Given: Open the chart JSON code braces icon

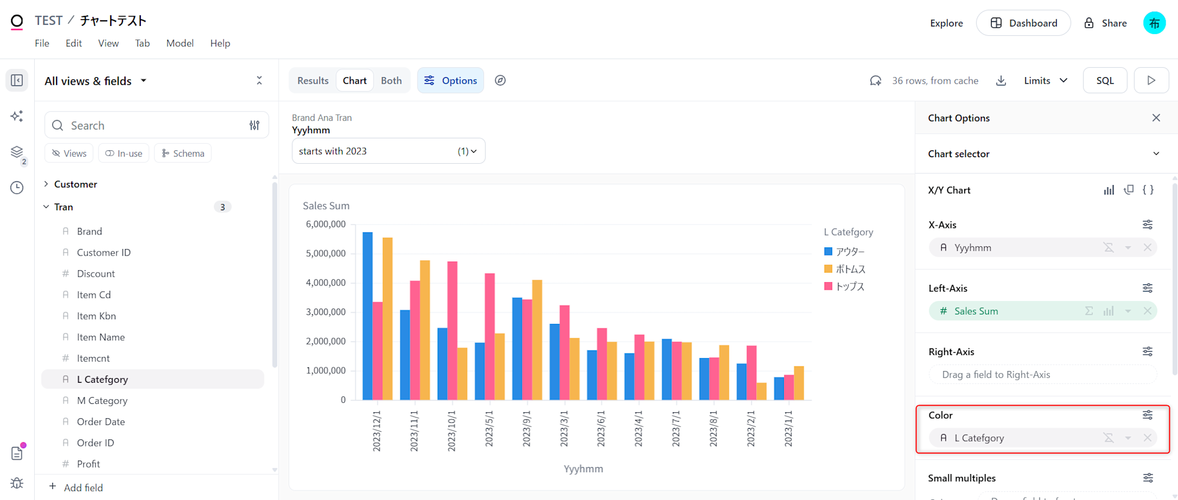Looking at the screenshot, I should point(1148,190).
